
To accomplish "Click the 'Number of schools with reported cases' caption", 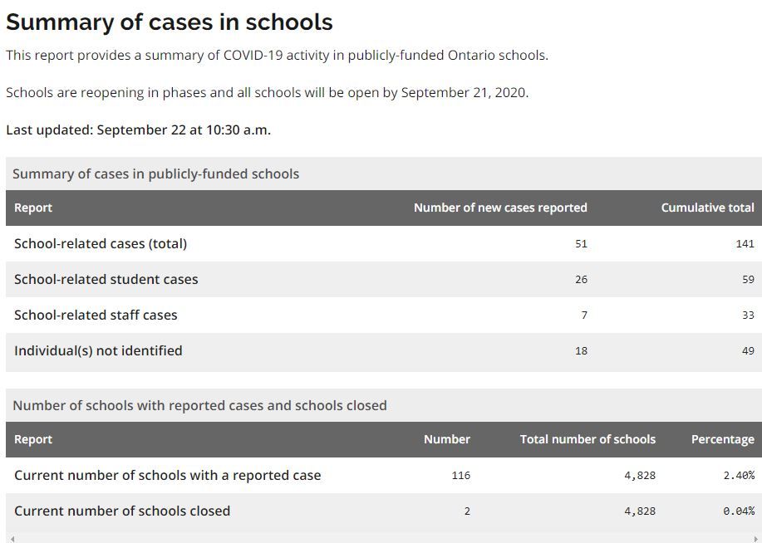I will coord(199,405).
